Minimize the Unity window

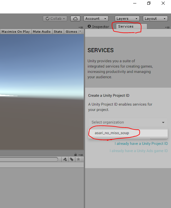(x=135, y=3)
